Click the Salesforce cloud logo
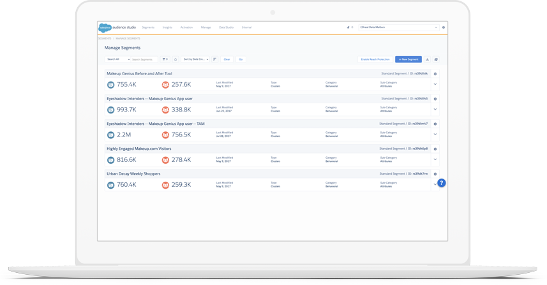The height and width of the screenshot is (285, 547). click(x=105, y=27)
